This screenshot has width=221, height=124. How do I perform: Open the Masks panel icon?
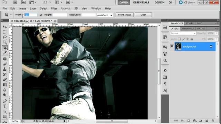click(x=165, y=77)
